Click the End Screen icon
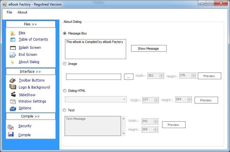The image size is (230, 152). coord(13,55)
